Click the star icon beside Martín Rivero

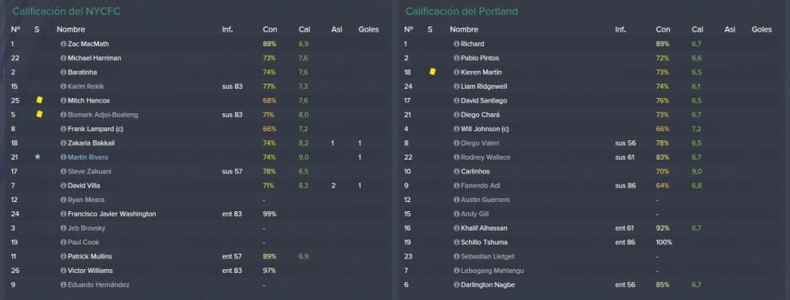coord(37,157)
